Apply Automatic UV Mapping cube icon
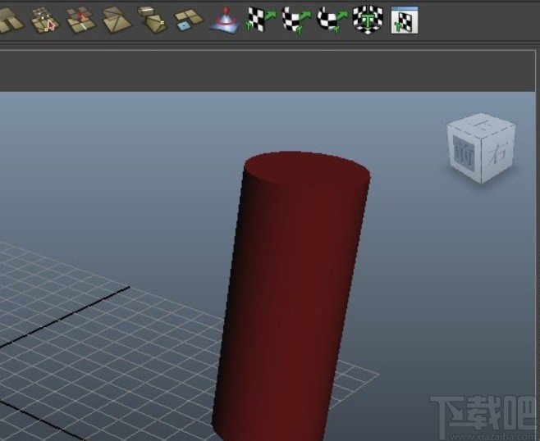The width and height of the screenshot is (540, 441). pos(368,20)
